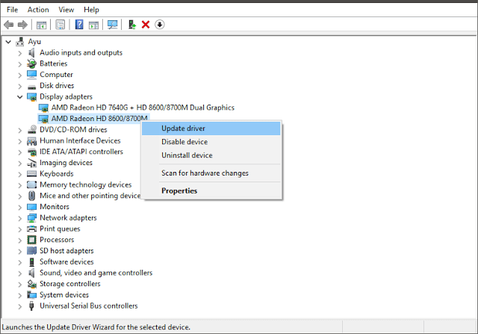This screenshot has width=478, height=334.
Task: Open the Help menu
Action: [91, 10]
